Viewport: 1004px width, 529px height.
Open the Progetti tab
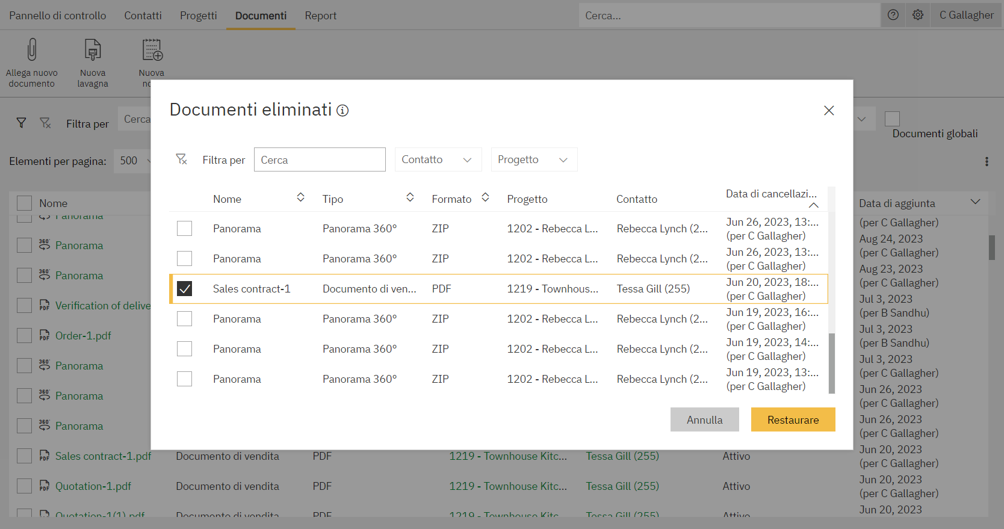point(198,16)
